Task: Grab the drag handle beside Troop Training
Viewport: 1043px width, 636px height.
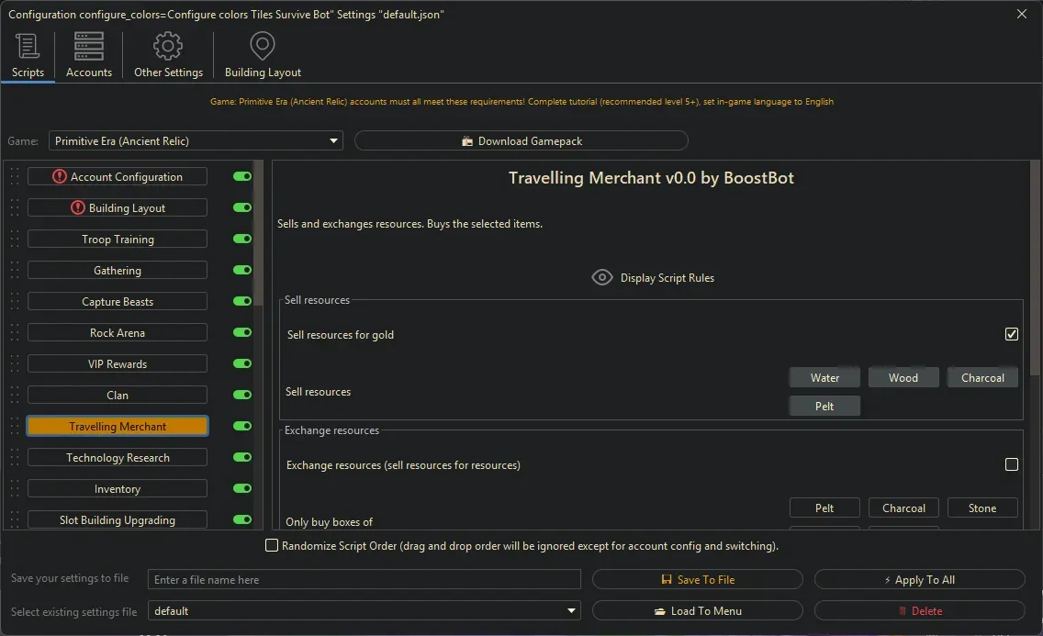Action: [x=15, y=240]
